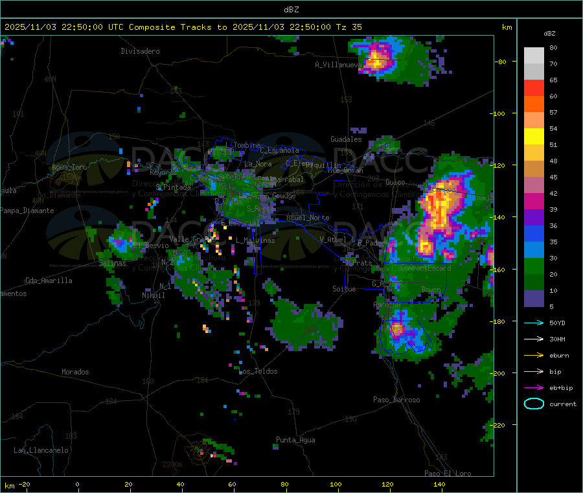Click the -160 km vertical axis label

point(499,269)
